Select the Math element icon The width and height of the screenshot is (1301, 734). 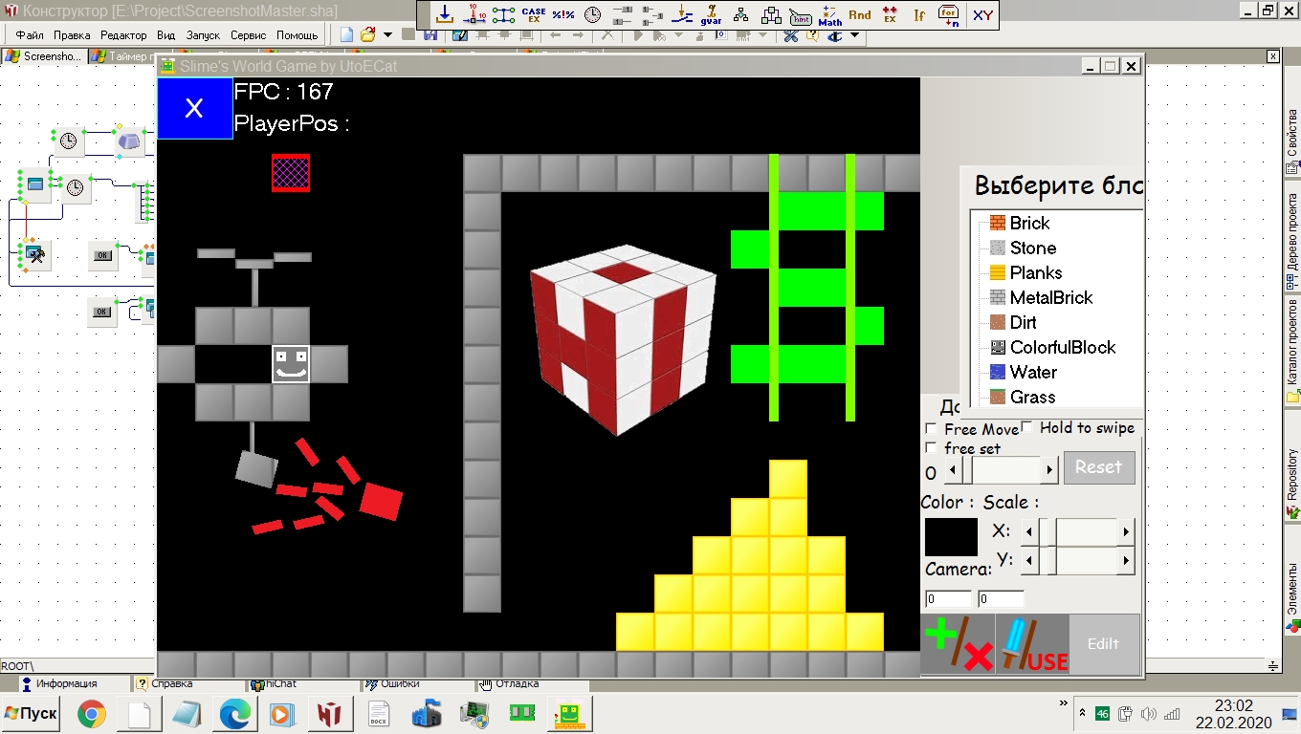[830, 14]
